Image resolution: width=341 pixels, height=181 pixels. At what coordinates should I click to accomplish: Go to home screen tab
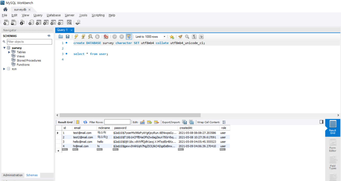(5, 9)
